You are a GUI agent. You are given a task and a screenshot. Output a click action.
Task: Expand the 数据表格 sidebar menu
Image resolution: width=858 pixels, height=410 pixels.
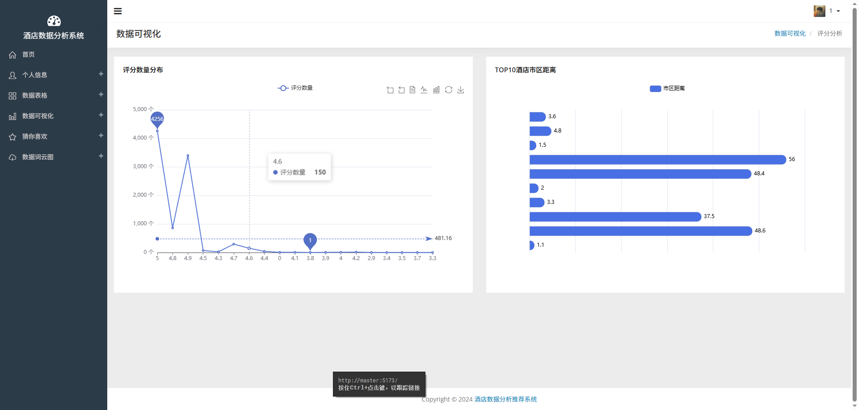pyautogui.click(x=54, y=95)
